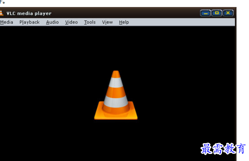
Task: Click the VLC cone icon in title bar
Action: [2, 13]
